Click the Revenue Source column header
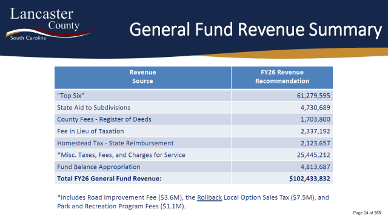 143,77
